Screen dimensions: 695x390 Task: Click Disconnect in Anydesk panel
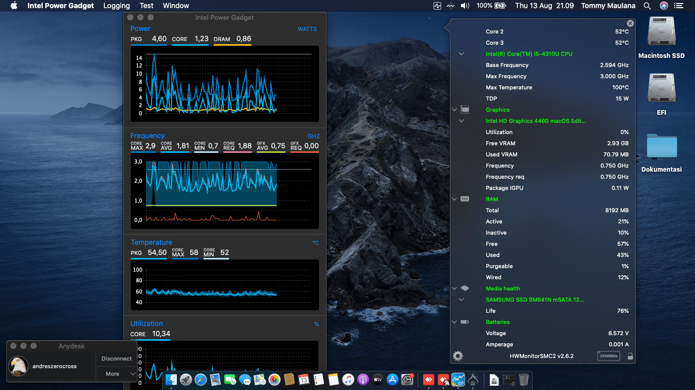[x=117, y=359]
